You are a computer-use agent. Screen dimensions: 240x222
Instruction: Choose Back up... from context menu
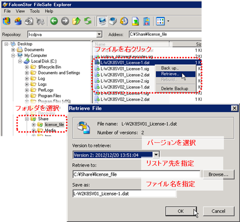pos(176,68)
